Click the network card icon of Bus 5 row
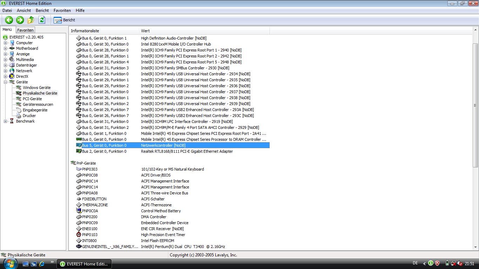This screenshot has height=269, width=479. click(x=79, y=145)
